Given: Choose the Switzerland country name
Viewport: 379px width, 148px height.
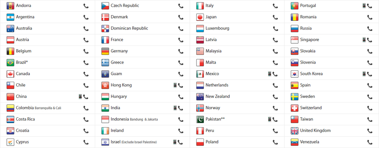Looking at the screenshot, I should [x=311, y=107].
